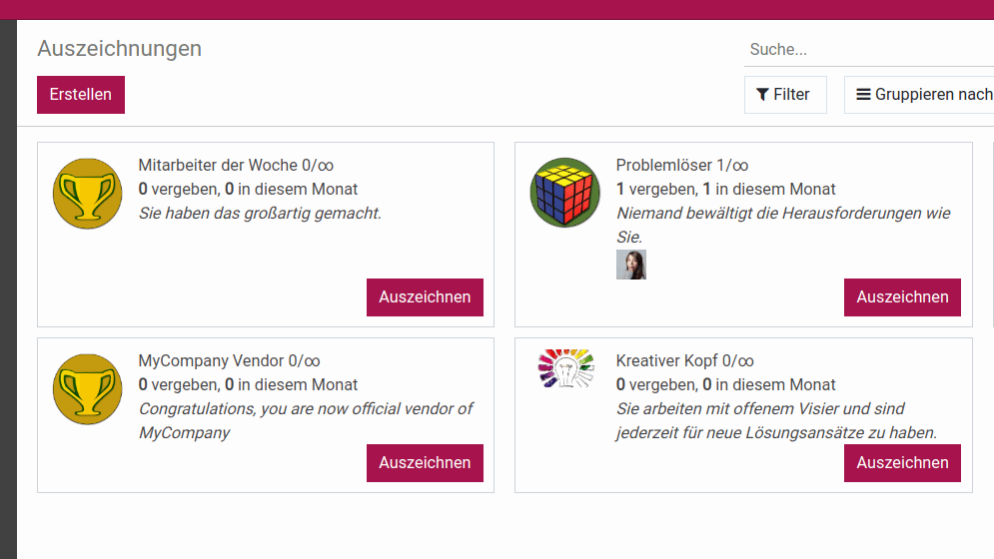Image resolution: width=994 pixels, height=559 pixels.
Task: Click Auszeichnen for MyCompany Vendor
Action: [425, 463]
